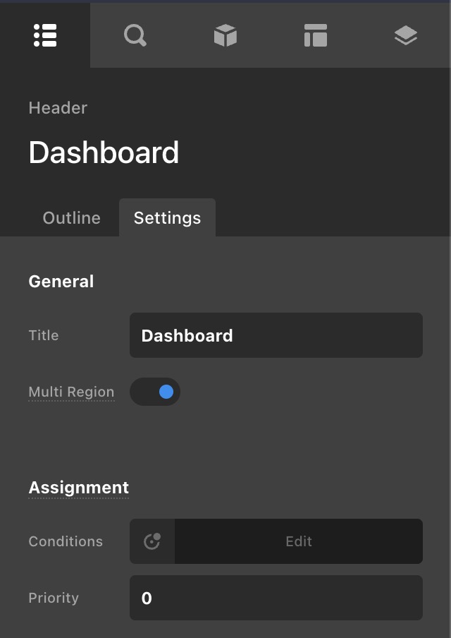
Task: Toggle the Multi Region switch
Action: click(x=155, y=392)
